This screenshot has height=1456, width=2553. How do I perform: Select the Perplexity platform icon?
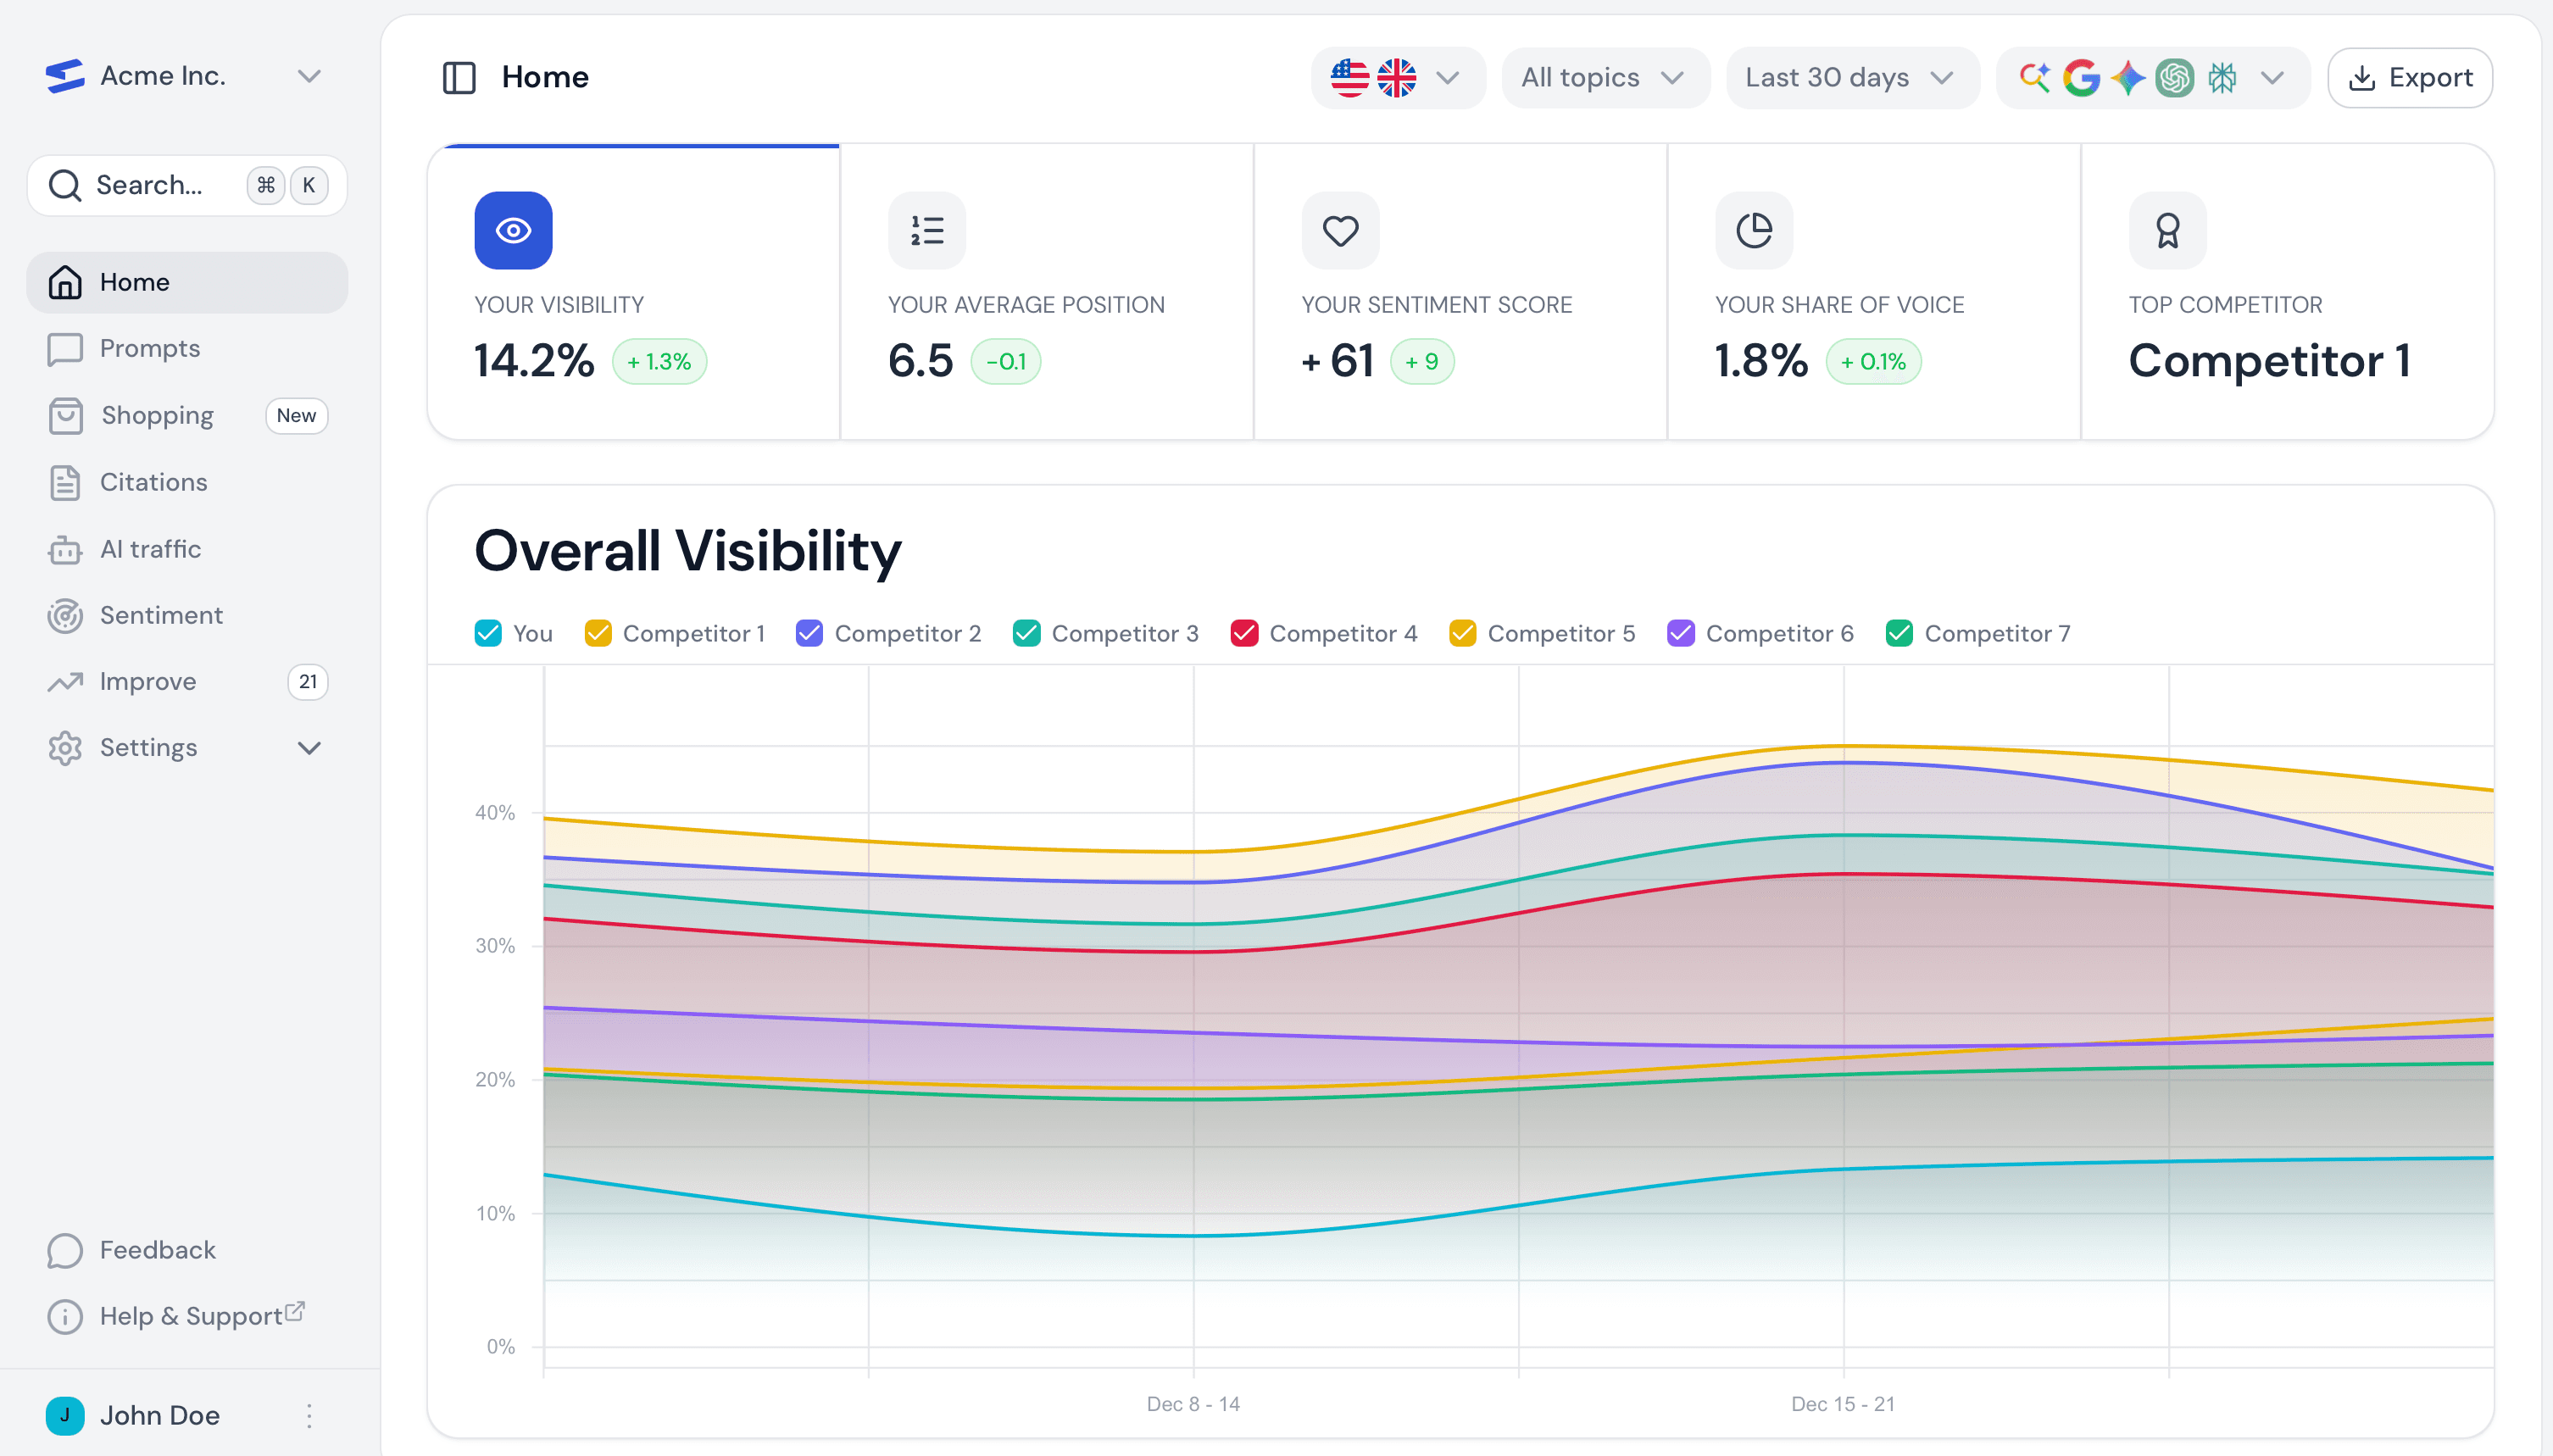pyautogui.click(x=2221, y=77)
